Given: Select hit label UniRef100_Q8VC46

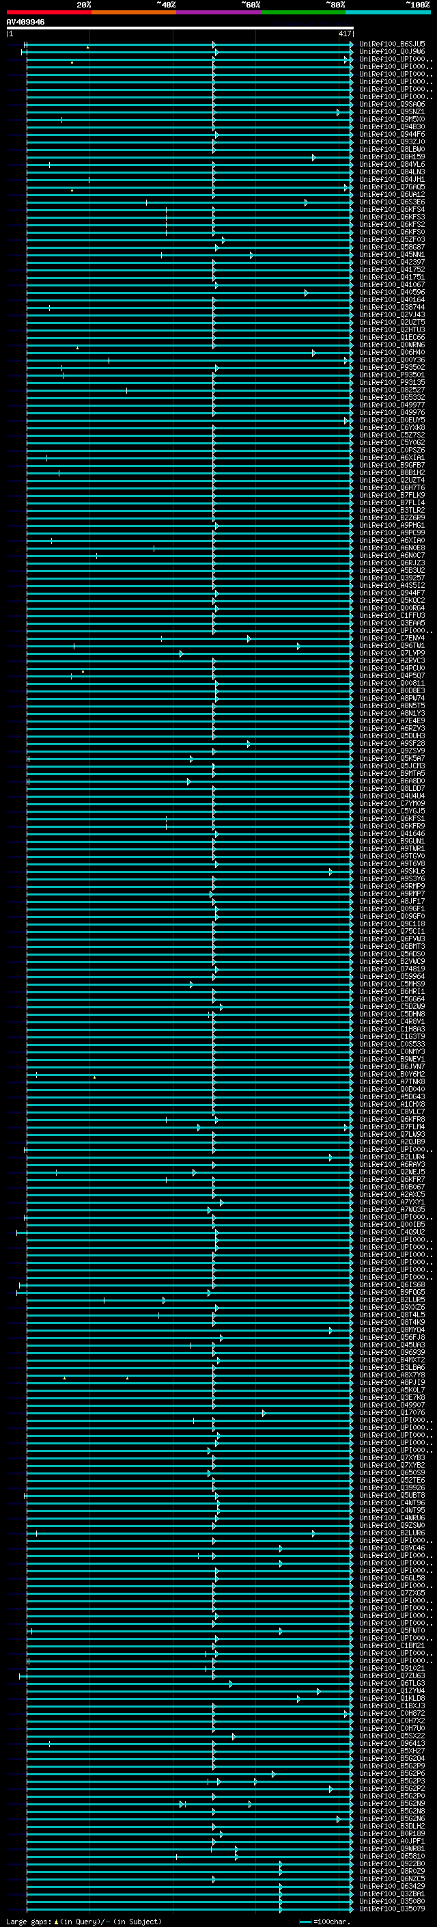Looking at the screenshot, I should 392,1548.
